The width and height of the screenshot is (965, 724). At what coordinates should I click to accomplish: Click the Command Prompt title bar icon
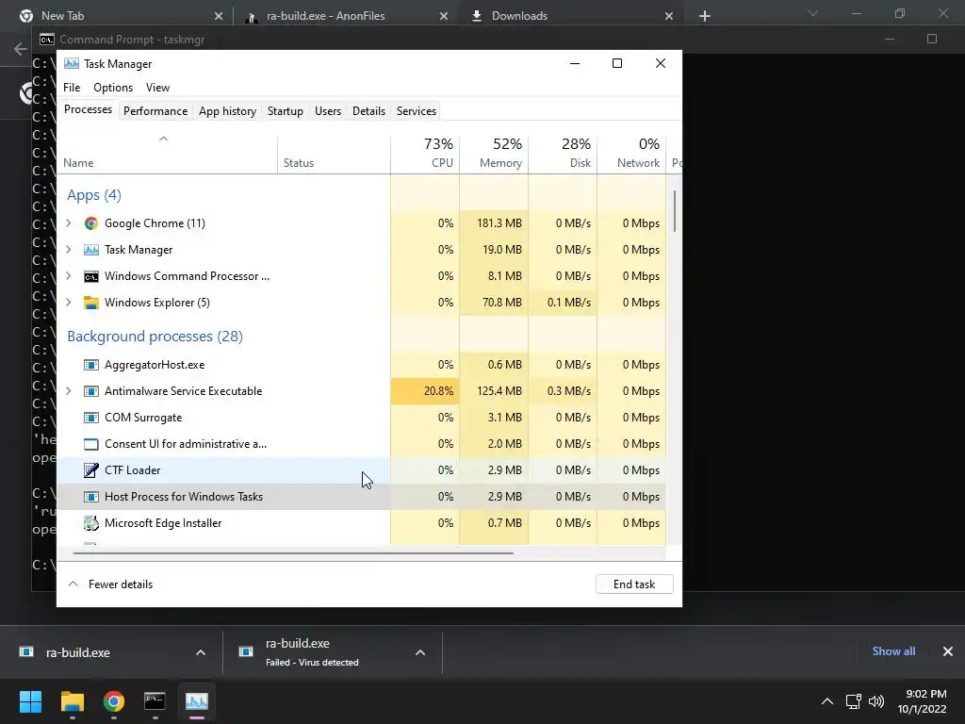pos(47,40)
